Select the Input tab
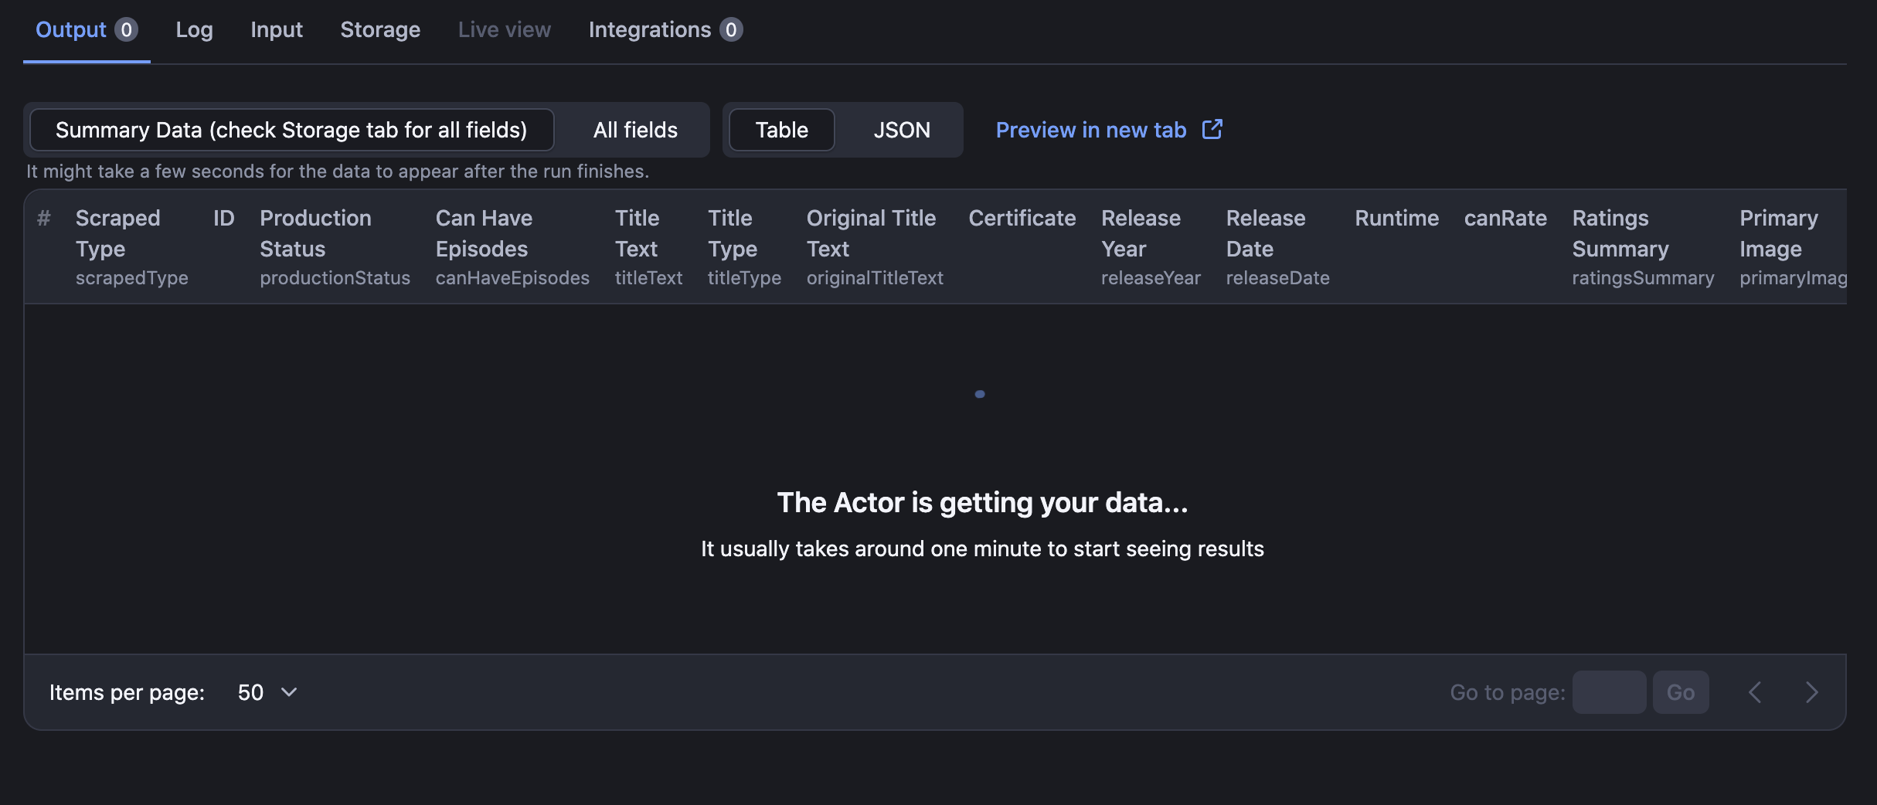The image size is (1877, 805). pos(276,29)
